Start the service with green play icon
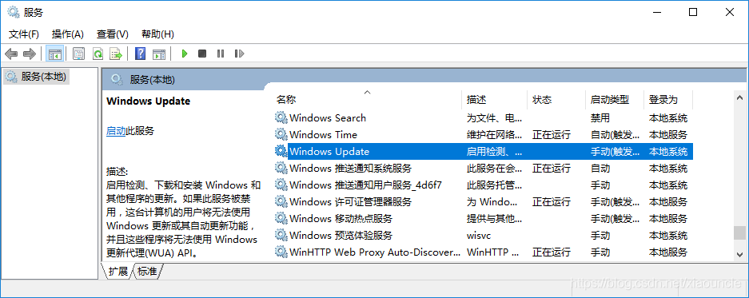Image resolution: width=749 pixels, height=298 pixels. click(185, 54)
